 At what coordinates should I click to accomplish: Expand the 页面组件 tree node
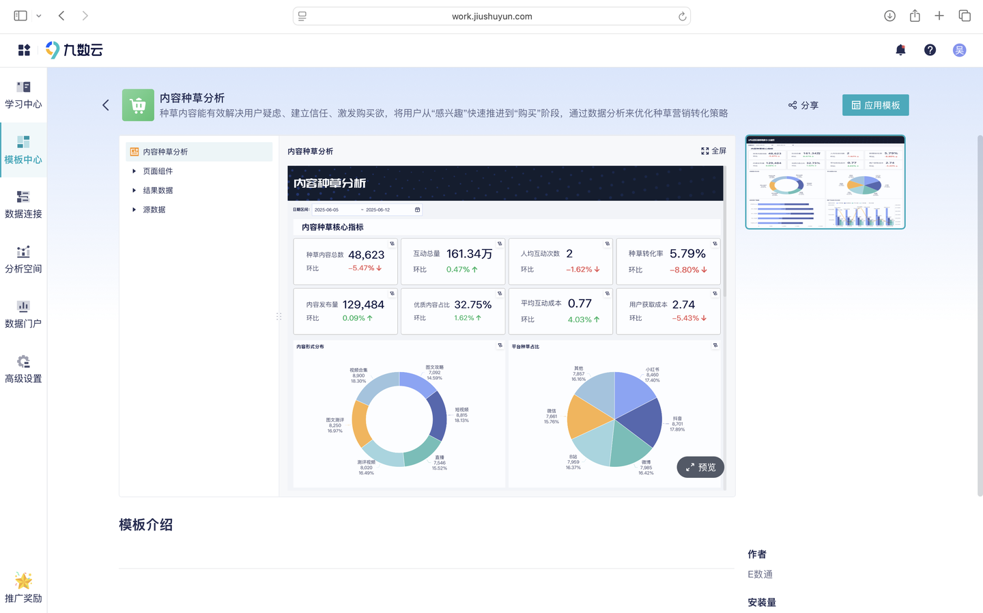tap(134, 171)
